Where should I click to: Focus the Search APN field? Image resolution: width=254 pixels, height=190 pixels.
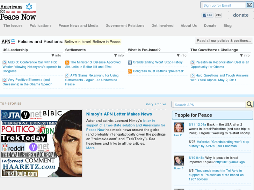pyautogui.click(x=209, y=105)
